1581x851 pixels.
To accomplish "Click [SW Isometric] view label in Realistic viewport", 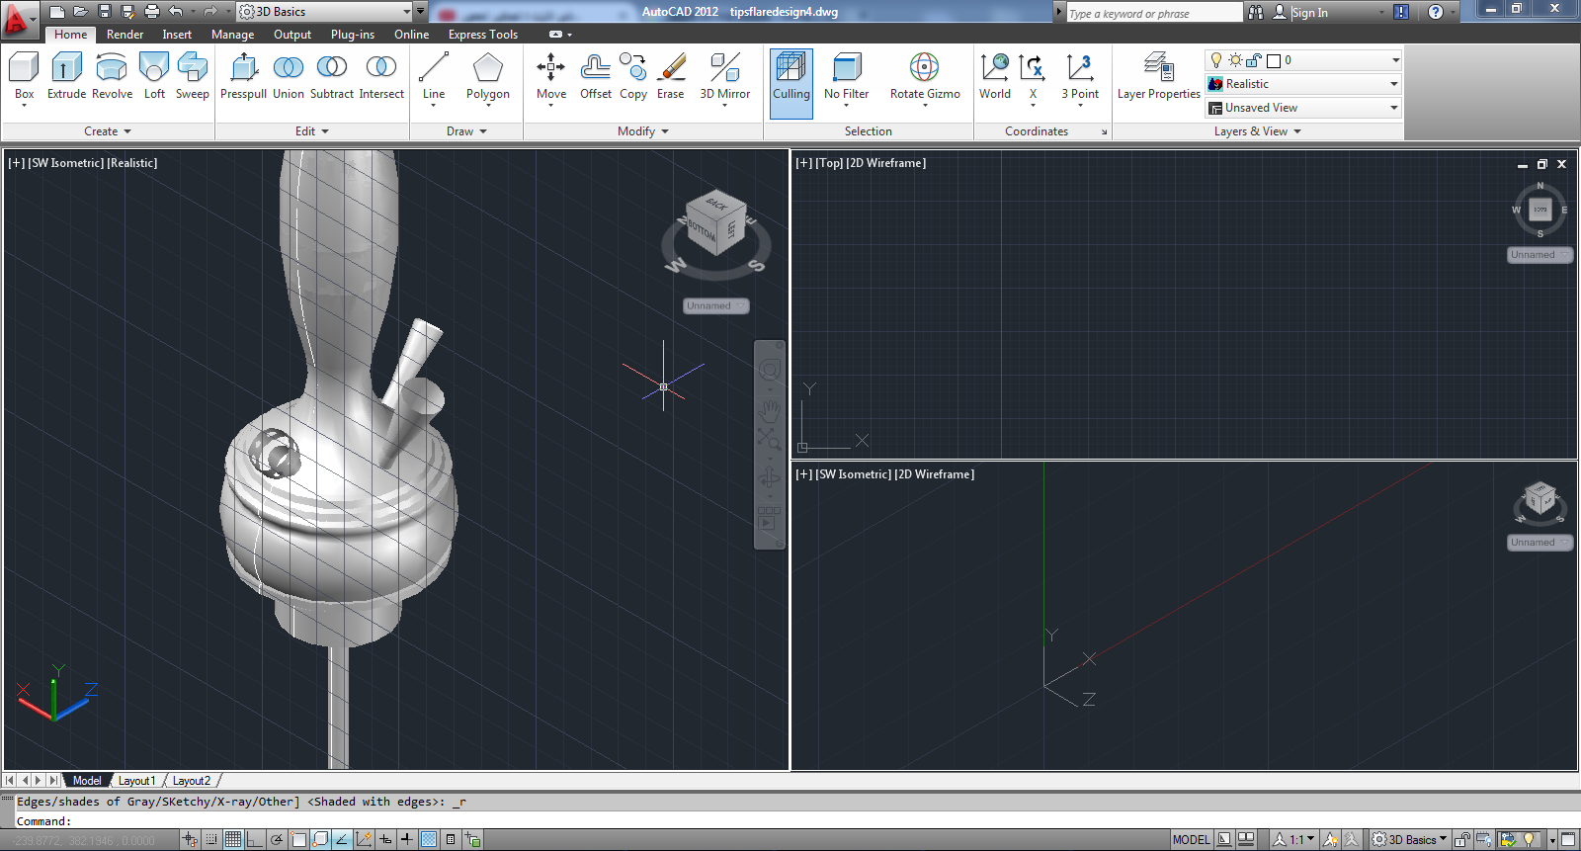I will tap(65, 163).
